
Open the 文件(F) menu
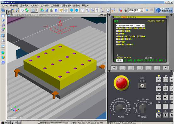tap(5, 5)
